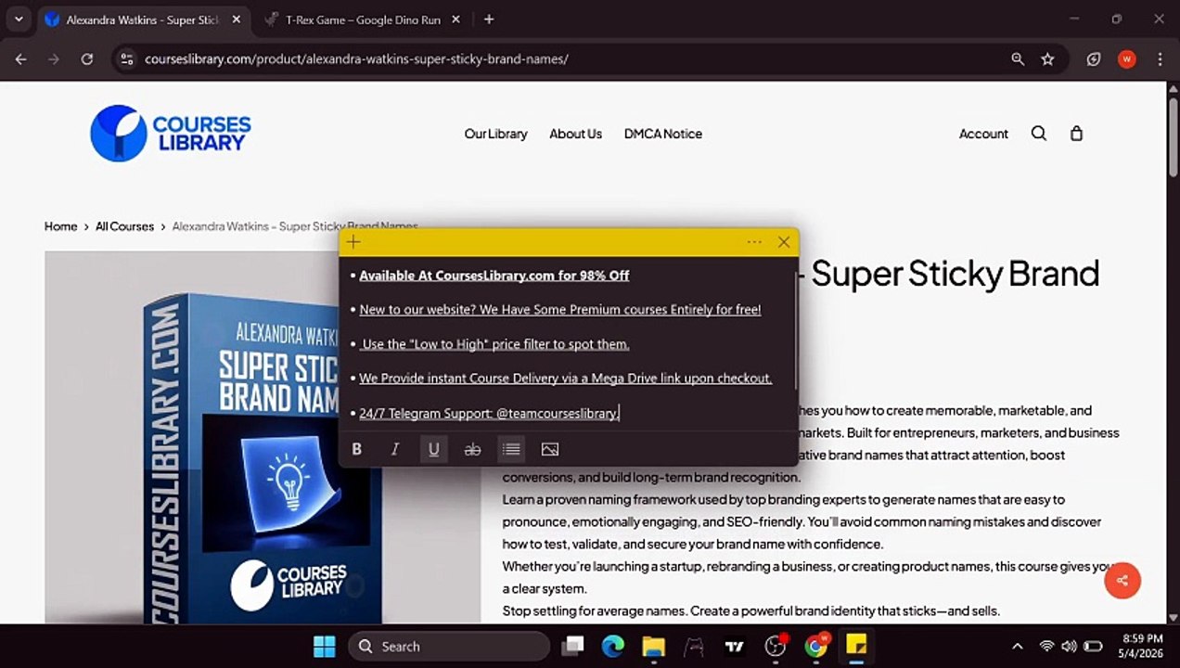Click "24/7 Telegram Support" note line
The height and width of the screenshot is (668, 1180).
(x=489, y=413)
